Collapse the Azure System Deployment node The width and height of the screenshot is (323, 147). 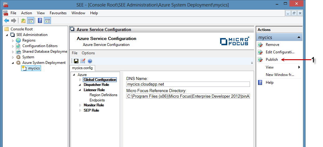pos(13,63)
